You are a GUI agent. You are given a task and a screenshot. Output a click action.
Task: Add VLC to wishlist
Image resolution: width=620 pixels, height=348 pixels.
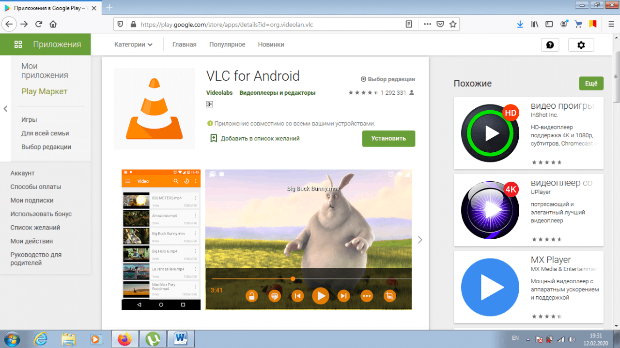point(255,139)
